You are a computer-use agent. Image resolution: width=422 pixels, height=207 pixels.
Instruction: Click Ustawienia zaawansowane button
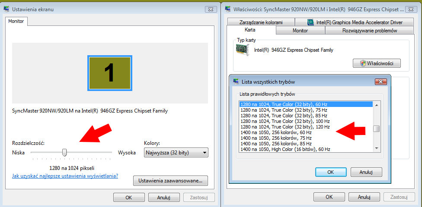[x=170, y=181]
